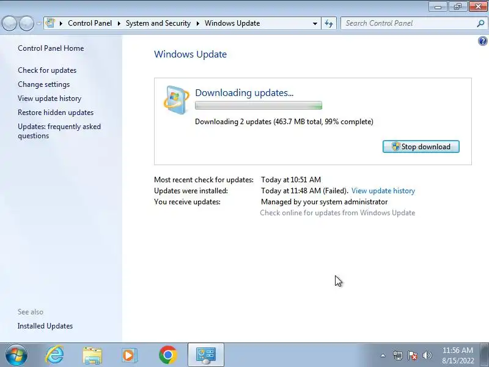Launch Internet Explorer from taskbar
This screenshot has width=489, height=367.
point(54,355)
